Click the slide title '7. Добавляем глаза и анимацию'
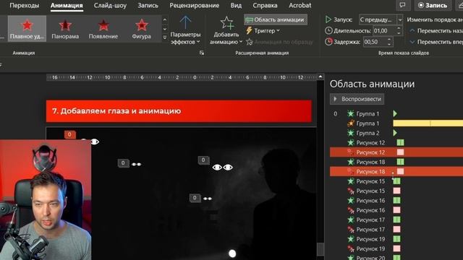Screen dimensions: 463x260 click(x=116, y=111)
